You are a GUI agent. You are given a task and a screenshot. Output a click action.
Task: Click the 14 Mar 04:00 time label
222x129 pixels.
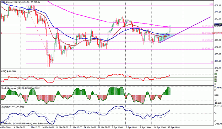point(48,127)
